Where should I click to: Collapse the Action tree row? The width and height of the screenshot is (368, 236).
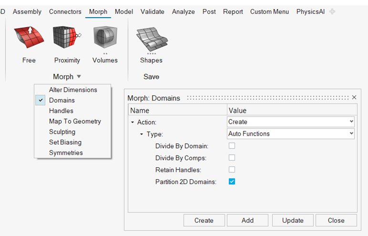[133, 122]
